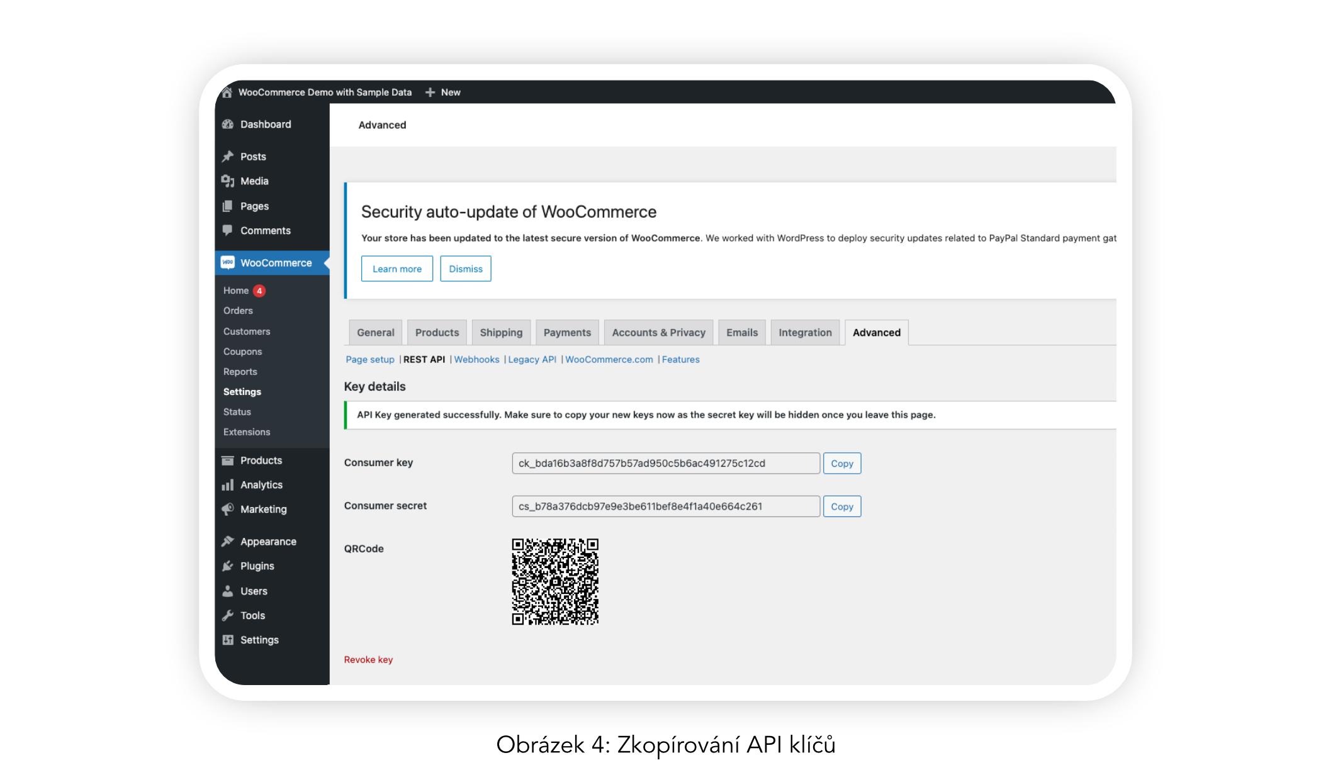Click the site name WooCommerce Demo with Sample Data
This screenshot has height=770, width=1333.
point(325,92)
